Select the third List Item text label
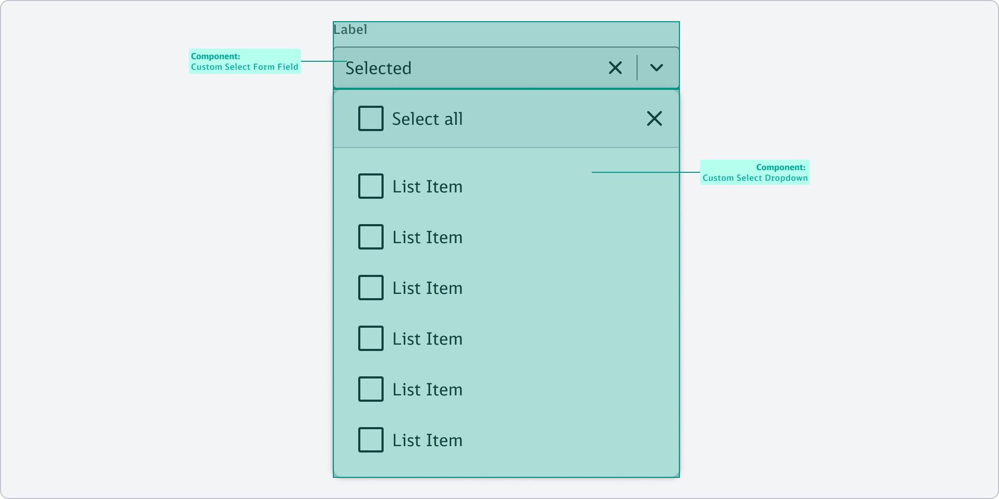 click(x=427, y=288)
